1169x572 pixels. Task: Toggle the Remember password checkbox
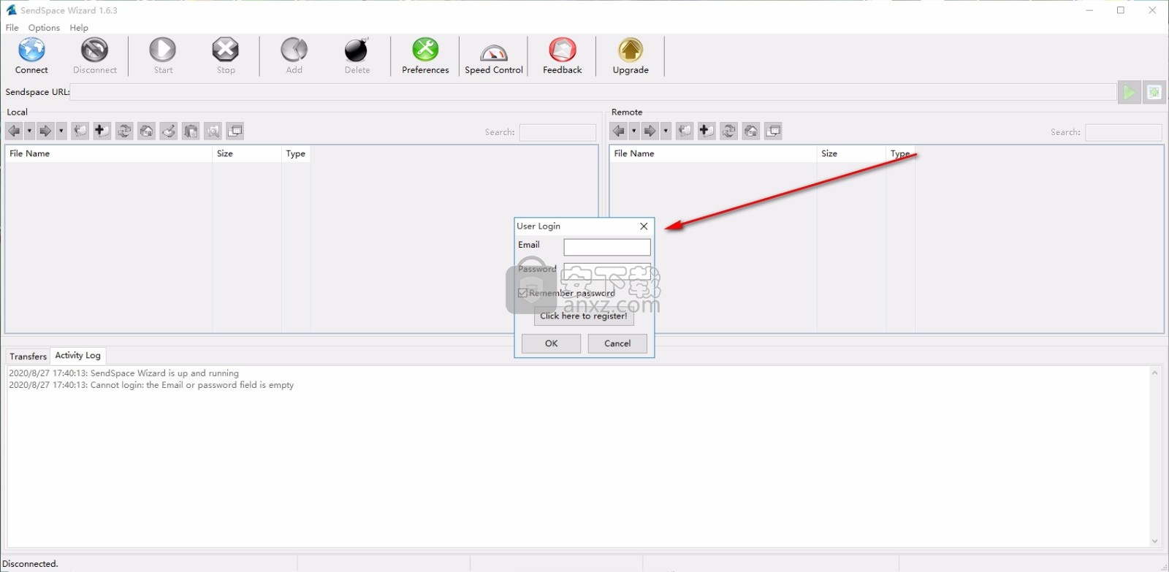pos(522,293)
